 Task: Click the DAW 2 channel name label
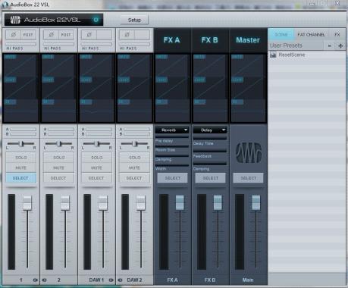134,280
